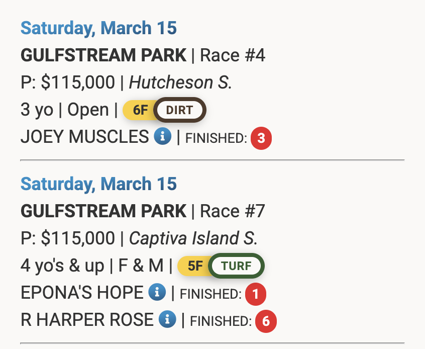The height and width of the screenshot is (349, 425).
Task: Open the Saturday, March 15 link above Race #7
Action: point(98,184)
